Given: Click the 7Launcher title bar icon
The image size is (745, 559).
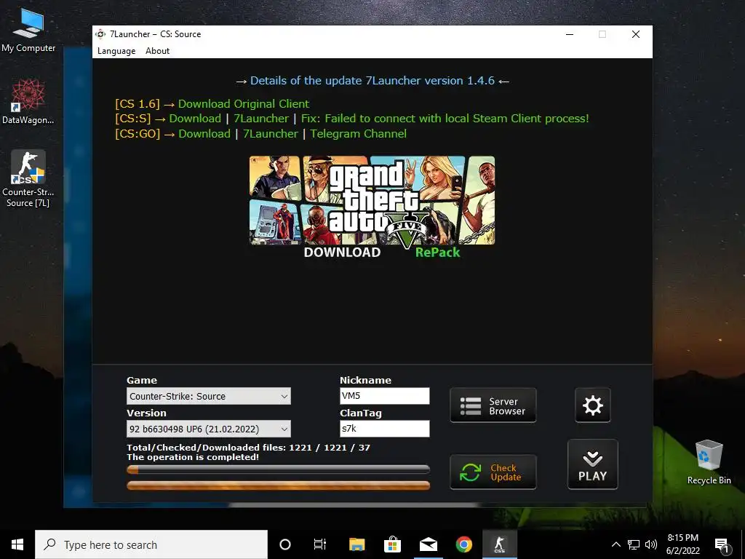Looking at the screenshot, I should point(100,34).
